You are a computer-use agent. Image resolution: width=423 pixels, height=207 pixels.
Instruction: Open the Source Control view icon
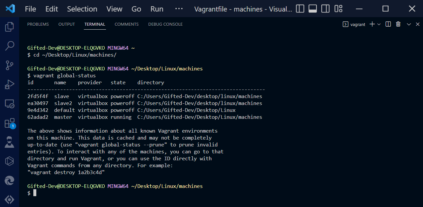(10, 65)
